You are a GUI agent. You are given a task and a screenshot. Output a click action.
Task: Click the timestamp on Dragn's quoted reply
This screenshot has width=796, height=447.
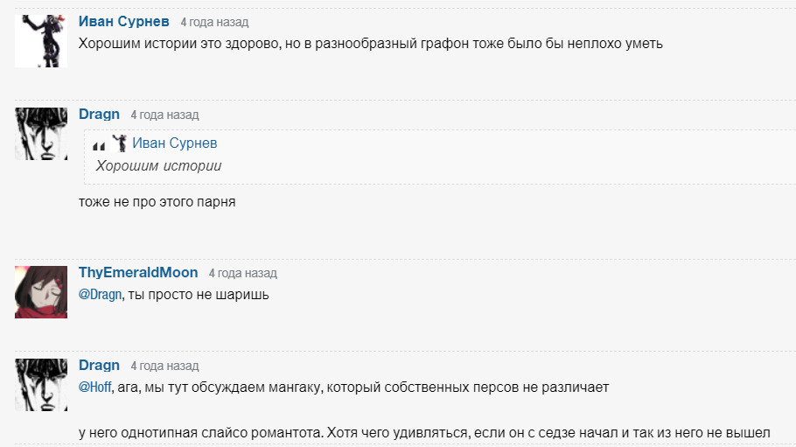(x=164, y=115)
